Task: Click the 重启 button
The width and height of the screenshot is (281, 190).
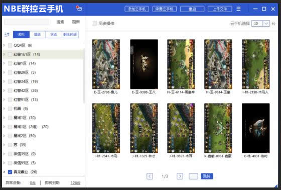Action: click(x=192, y=9)
